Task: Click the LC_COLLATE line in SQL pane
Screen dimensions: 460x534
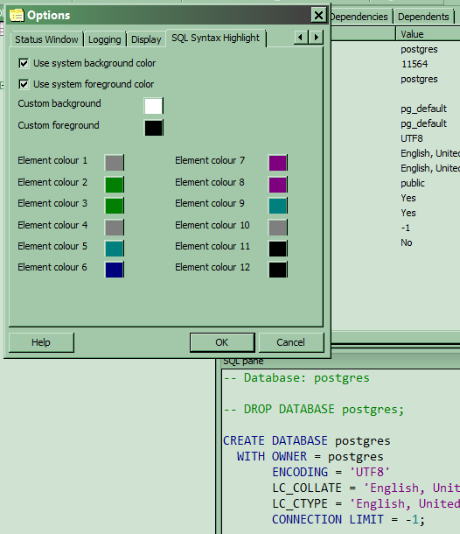Action: 366,488
